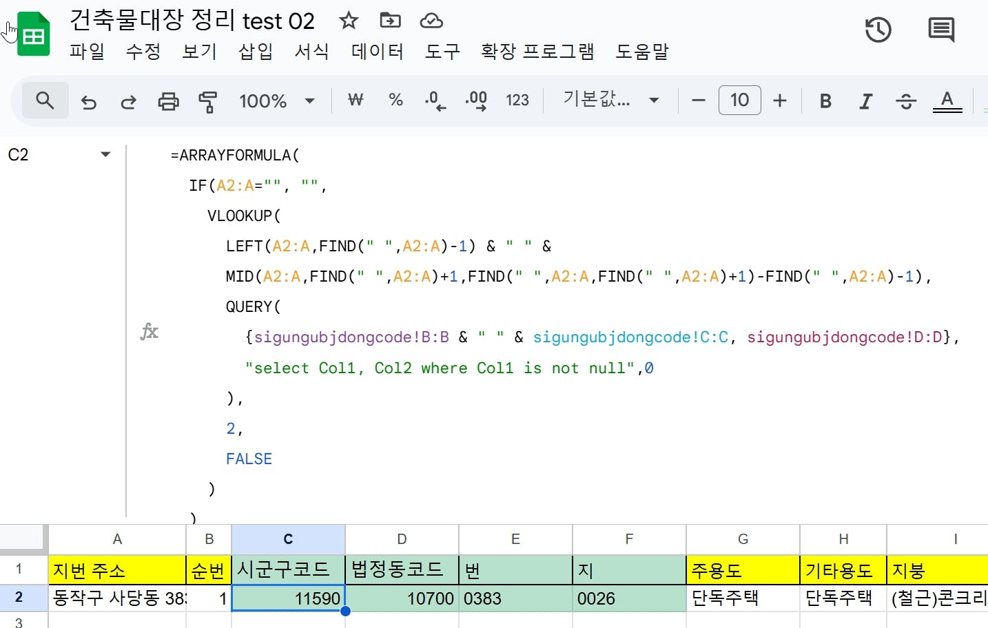Click the move-to-folder icon
The image size is (988, 628).
[x=390, y=21]
